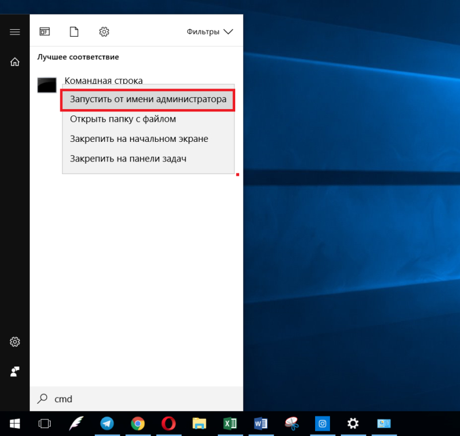Select Закрепить на панели задач
Image resolution: width=460 pixels, height=436 pixels.
tap(148, 159)
